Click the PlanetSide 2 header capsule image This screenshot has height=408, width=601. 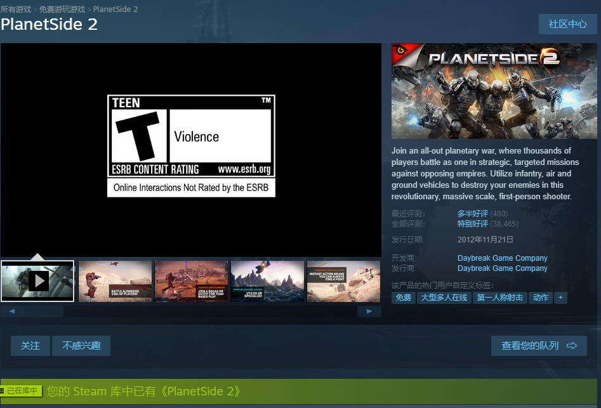pyautogui.click(x=494, y=91)
